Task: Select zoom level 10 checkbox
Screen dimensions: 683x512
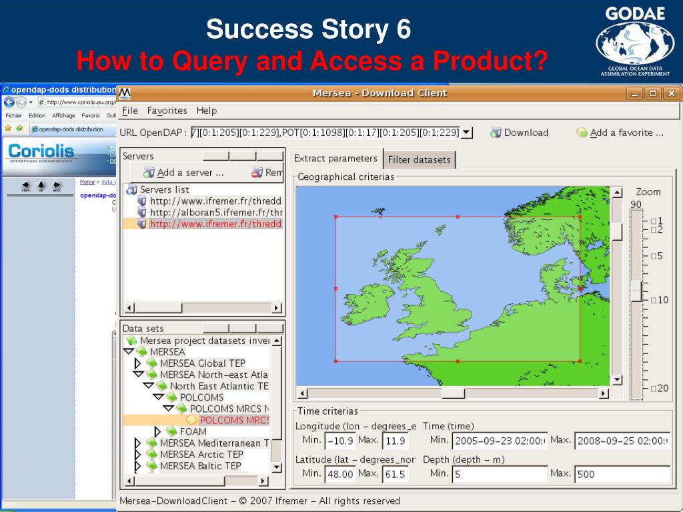Action: (x=654, y=300)
